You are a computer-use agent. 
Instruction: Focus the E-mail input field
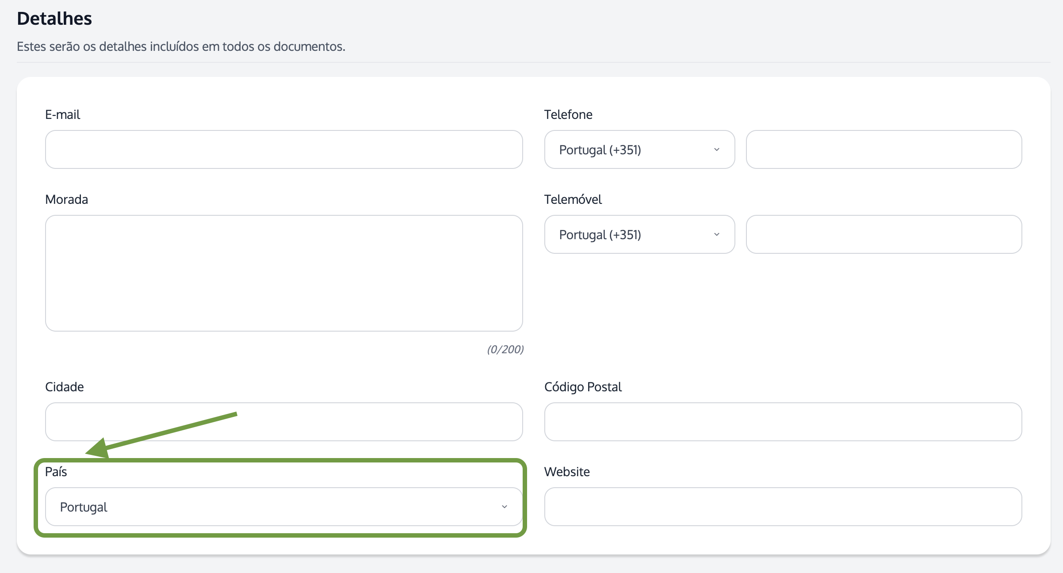click(284, 149)
